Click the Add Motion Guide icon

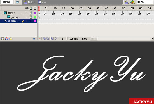pos(7,39)
